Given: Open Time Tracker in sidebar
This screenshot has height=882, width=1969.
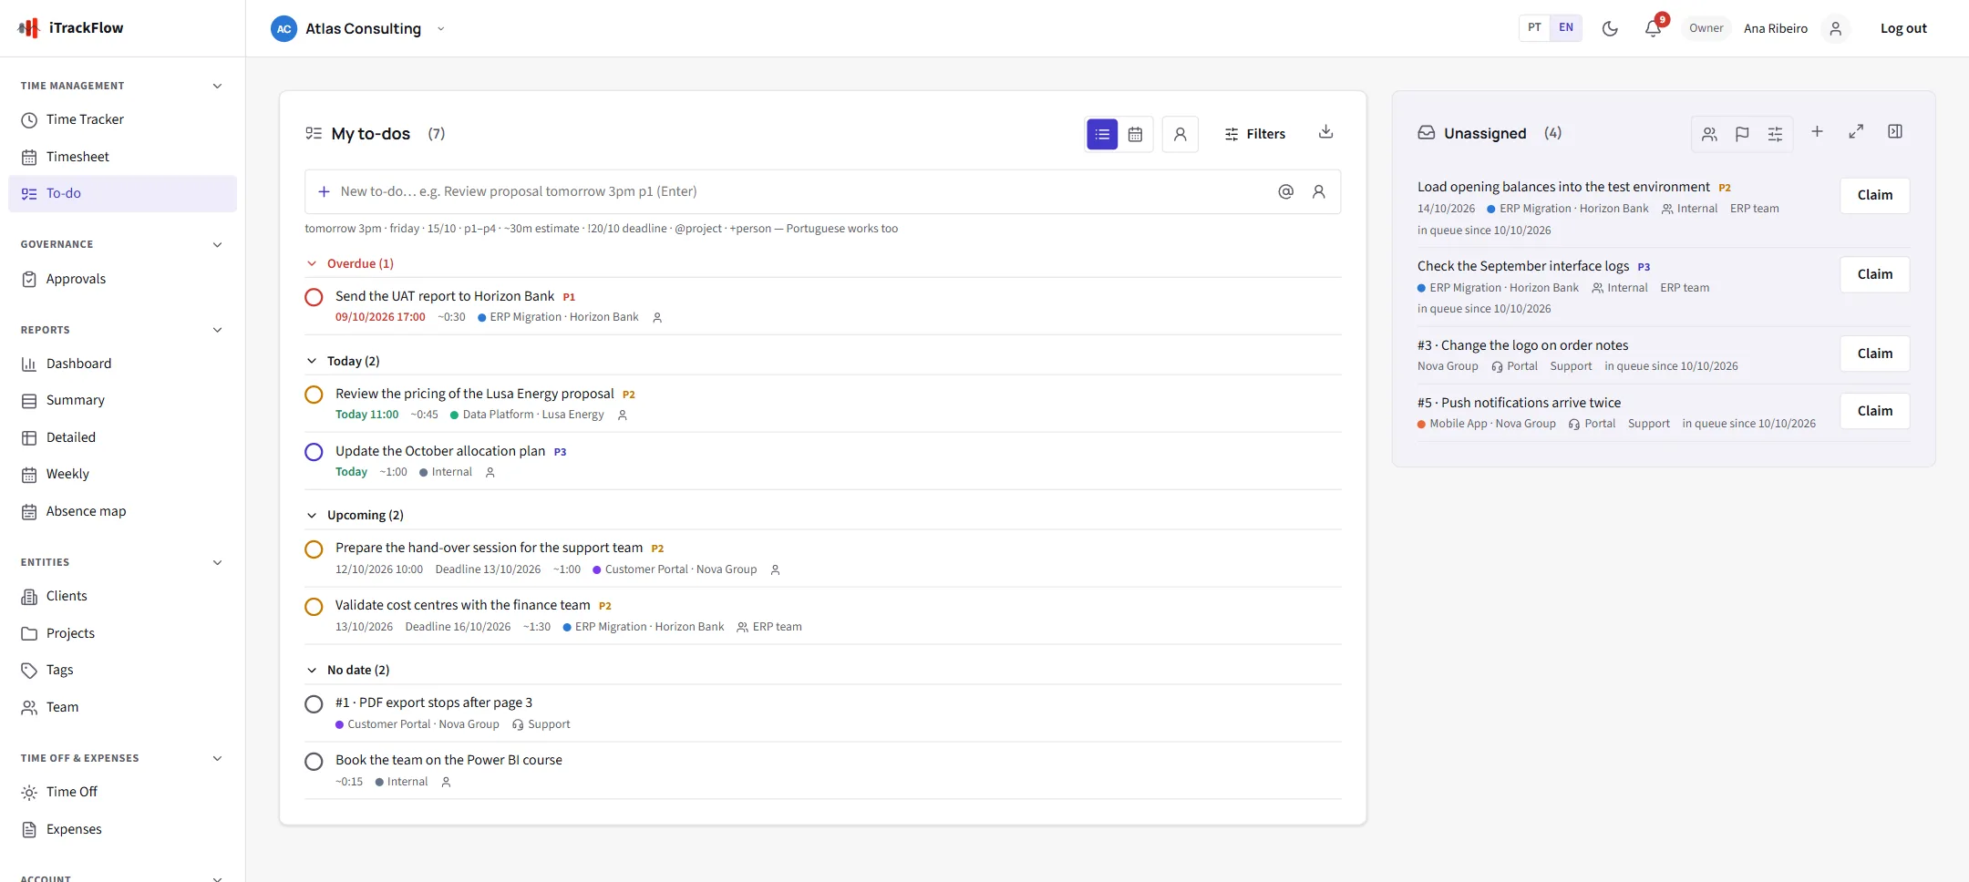Looking at the screenshot, I should [x=122, y=119].
